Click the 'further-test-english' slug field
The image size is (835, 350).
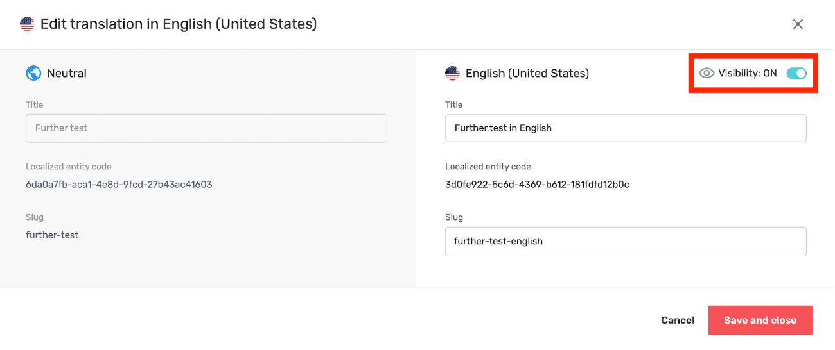626,242
